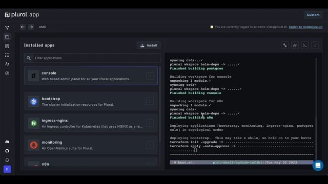The height and width of the screenshot is (184, 328).
Task: Click the yellow info icon in the login notice
Action: click(x=212, y=27)
